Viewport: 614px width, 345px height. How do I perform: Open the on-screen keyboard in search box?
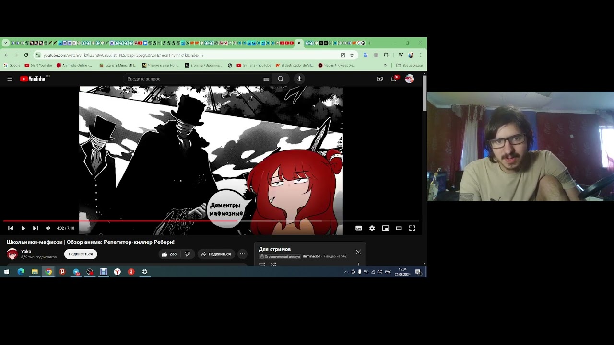click(266, 79)
